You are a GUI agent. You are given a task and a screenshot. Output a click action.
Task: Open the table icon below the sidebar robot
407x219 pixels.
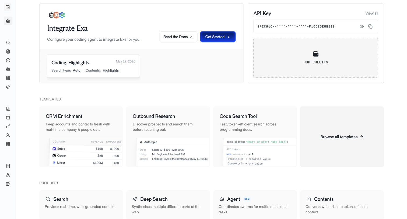tap(8, 78)
